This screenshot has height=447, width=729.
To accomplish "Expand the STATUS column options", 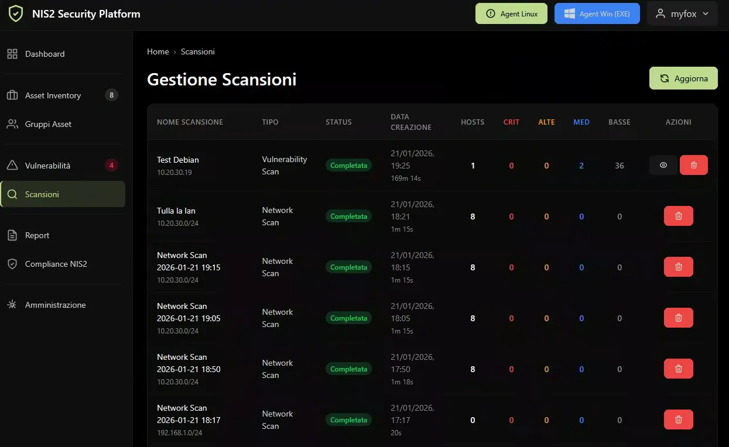I will tap(338, 122).
